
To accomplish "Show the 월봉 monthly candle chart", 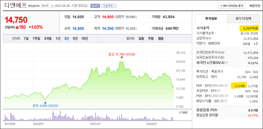I will (161, 38).
